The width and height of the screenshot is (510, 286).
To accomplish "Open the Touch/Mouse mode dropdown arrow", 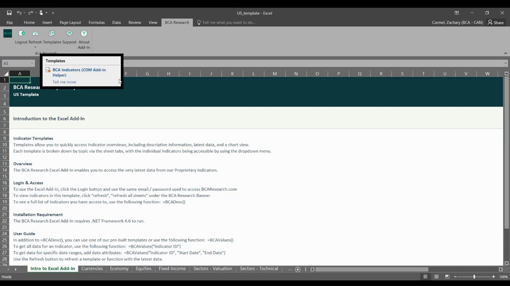I will pyautogui.click(x=46, y=13).
